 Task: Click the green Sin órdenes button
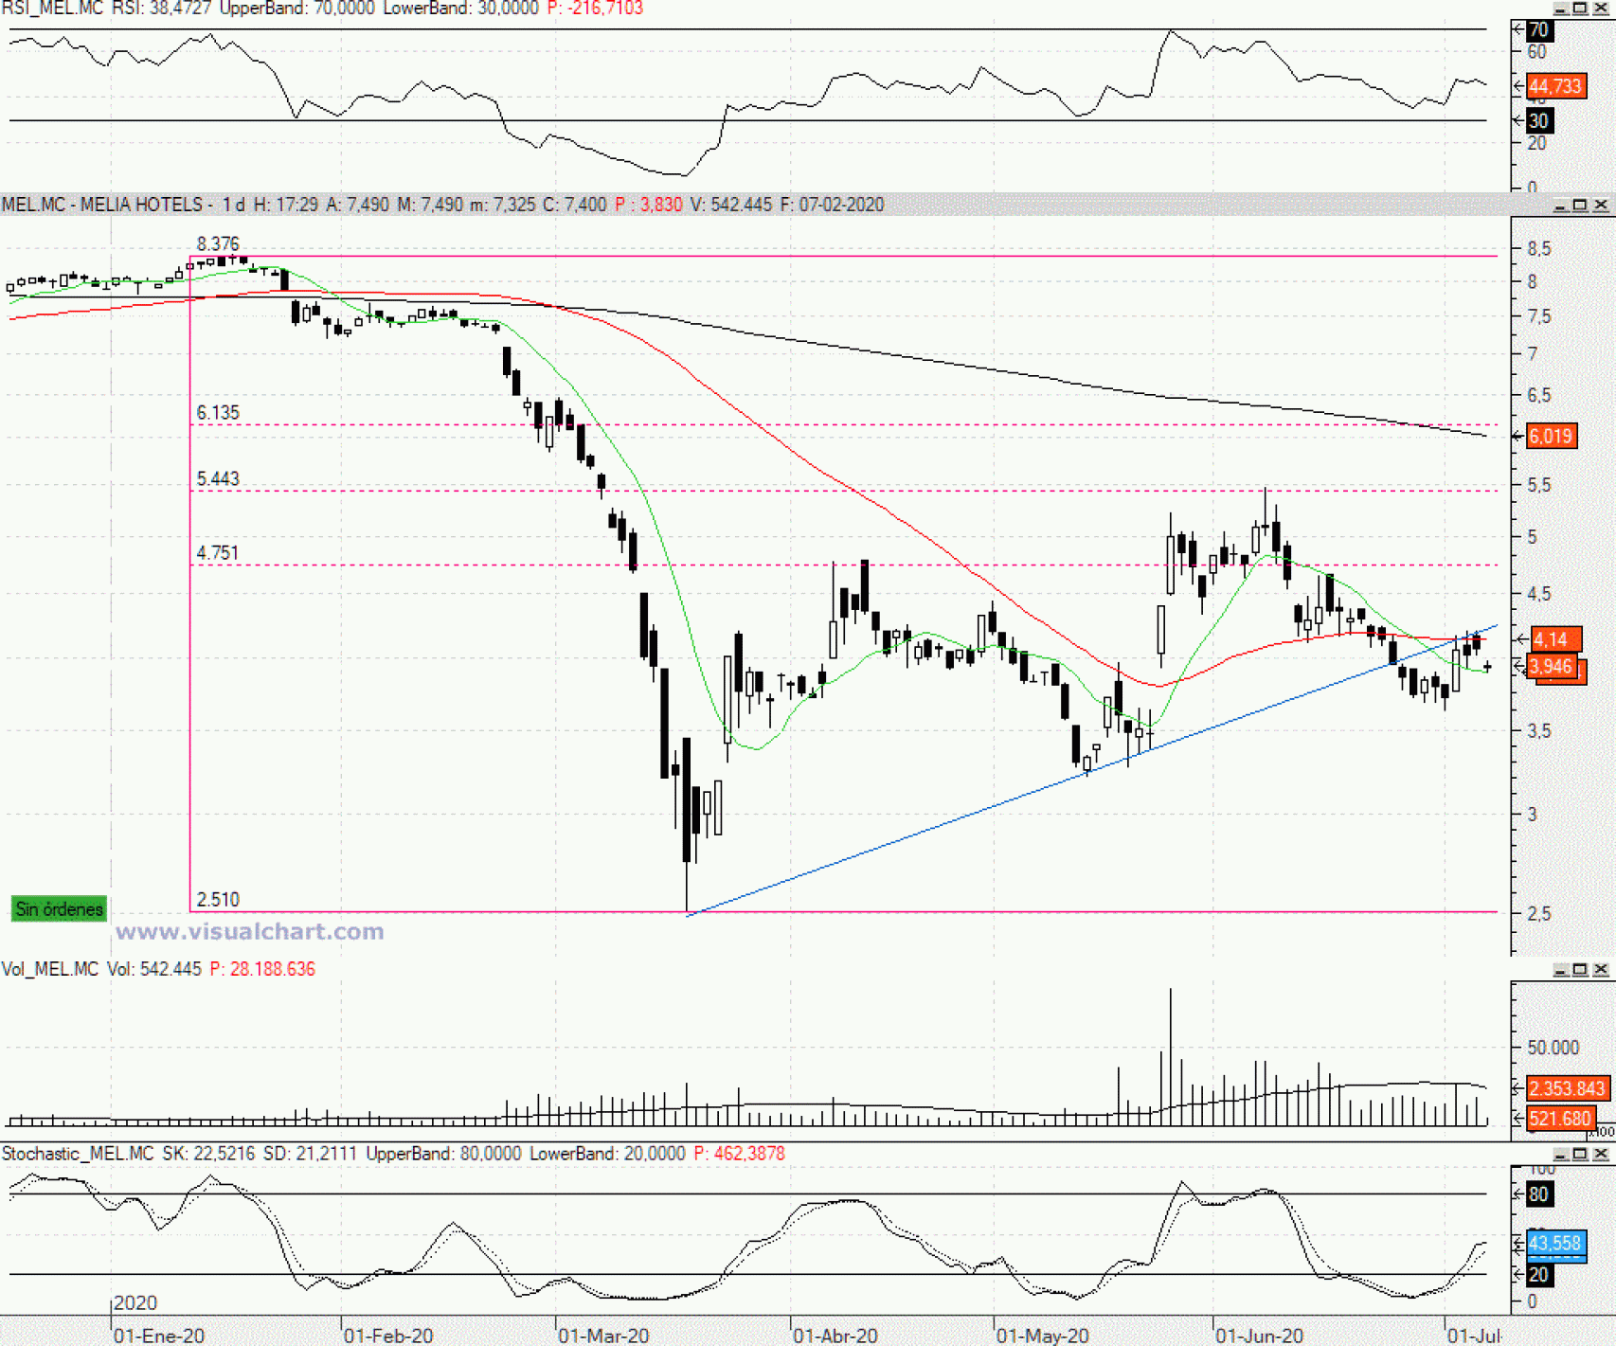pos(59,909)
